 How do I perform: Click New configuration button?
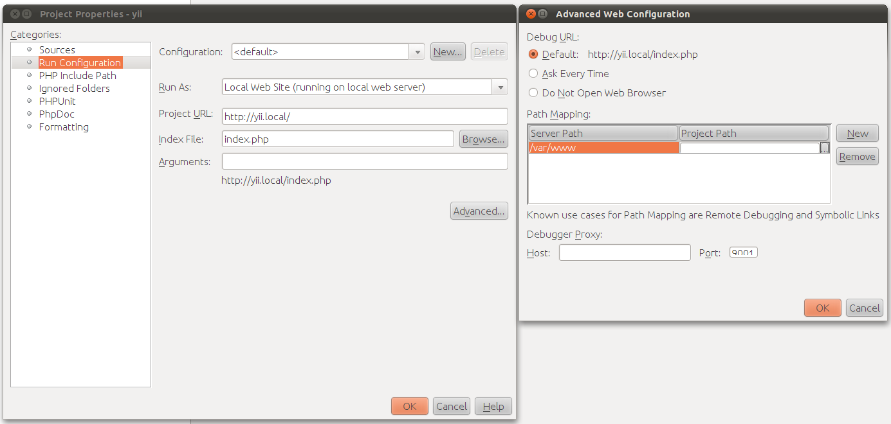(448, 52)
